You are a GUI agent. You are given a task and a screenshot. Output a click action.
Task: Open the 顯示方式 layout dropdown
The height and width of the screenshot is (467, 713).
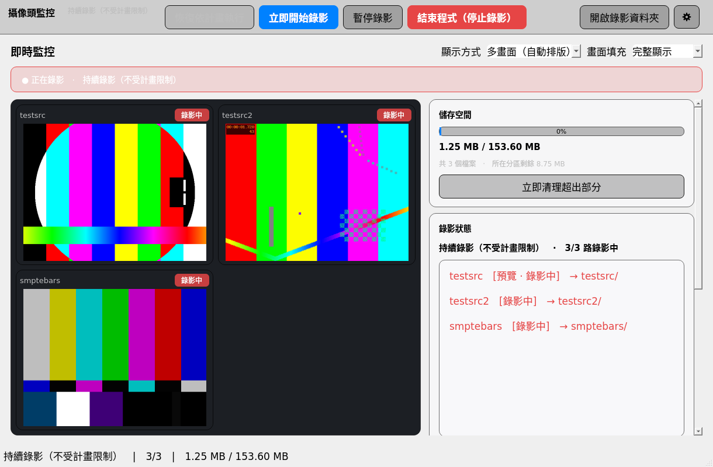pyautogui.click(x=534, y=51)
